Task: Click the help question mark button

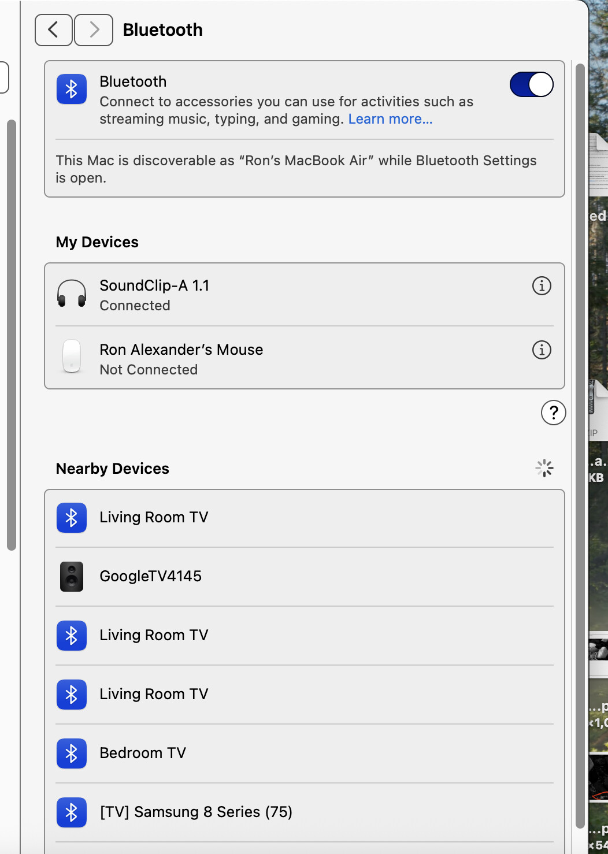Action: pyautogui.click(x=553, y=413)
